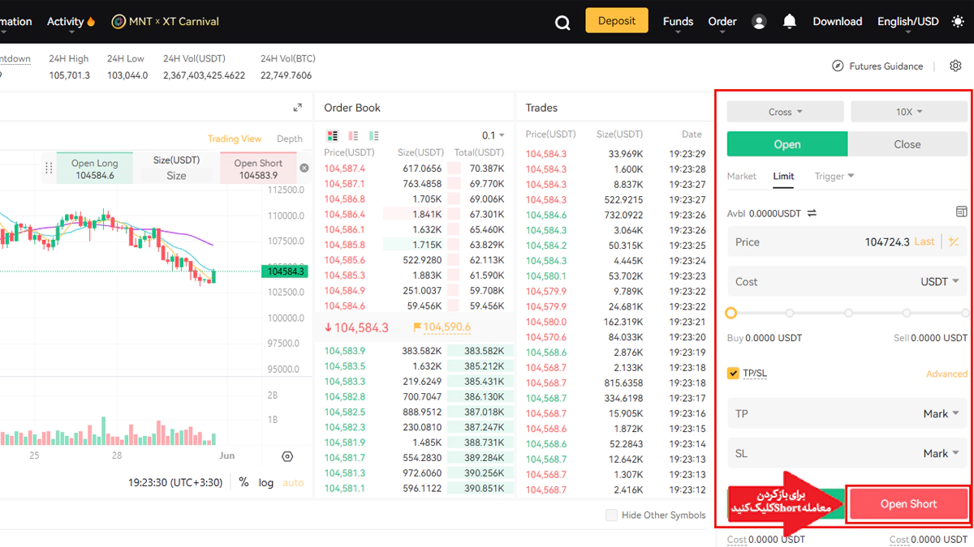The width and height of the screenshot is (974, 547).
Task: Toggle auto scale on chart
Action: (x=293, y=482)
